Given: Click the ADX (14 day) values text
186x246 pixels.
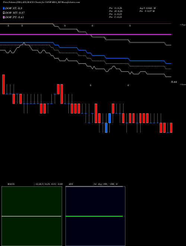Looking at the screenshot, I should point(105,184).
